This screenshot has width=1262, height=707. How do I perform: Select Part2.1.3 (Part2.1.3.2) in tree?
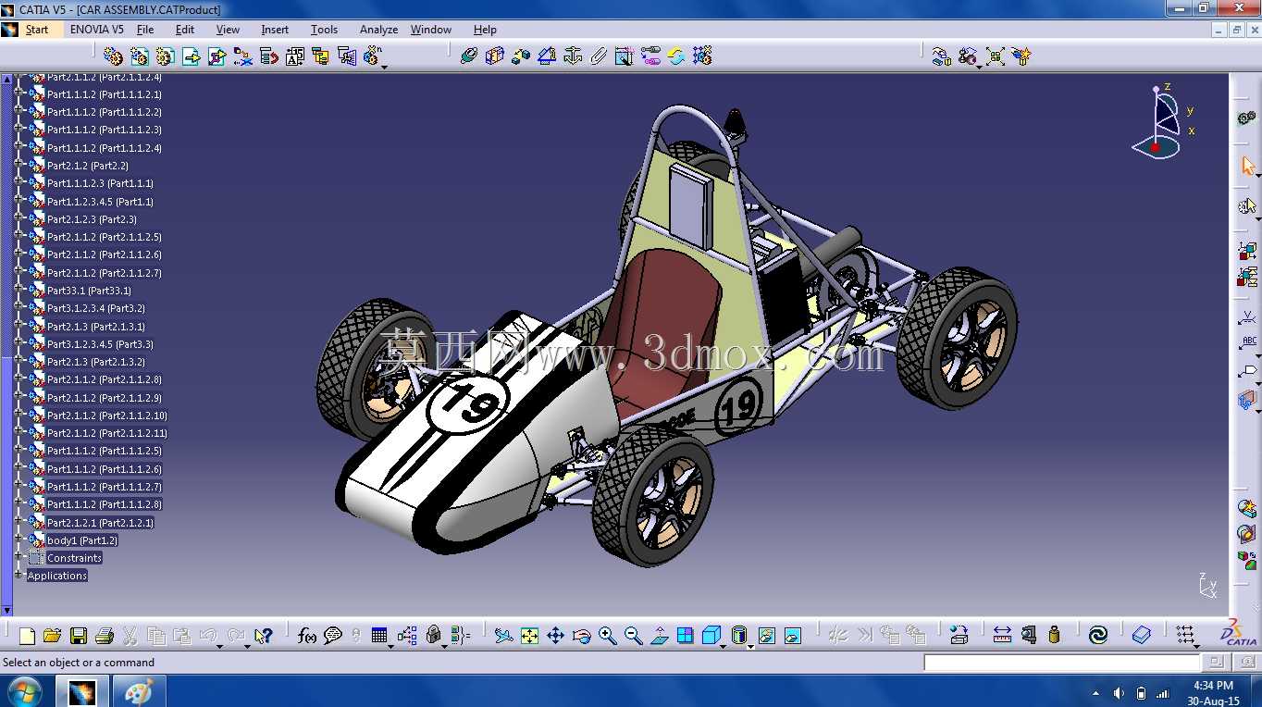[96, 362]
